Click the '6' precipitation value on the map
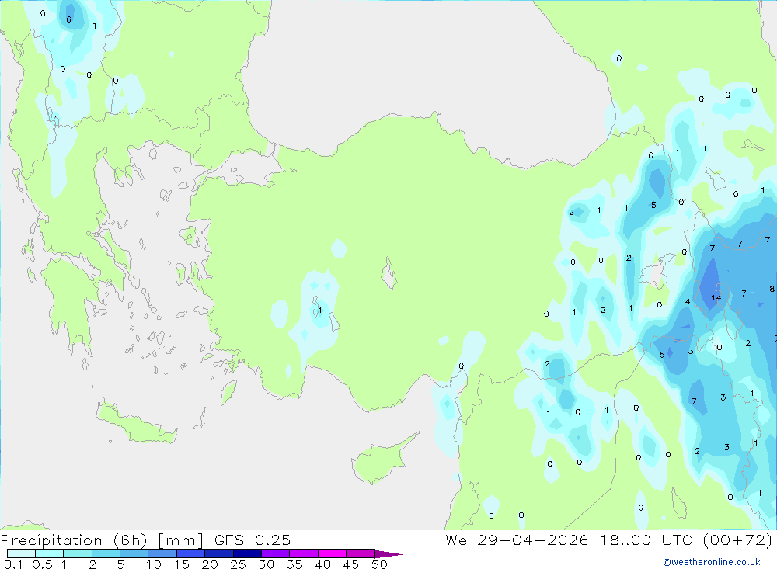 click(69, 19)
